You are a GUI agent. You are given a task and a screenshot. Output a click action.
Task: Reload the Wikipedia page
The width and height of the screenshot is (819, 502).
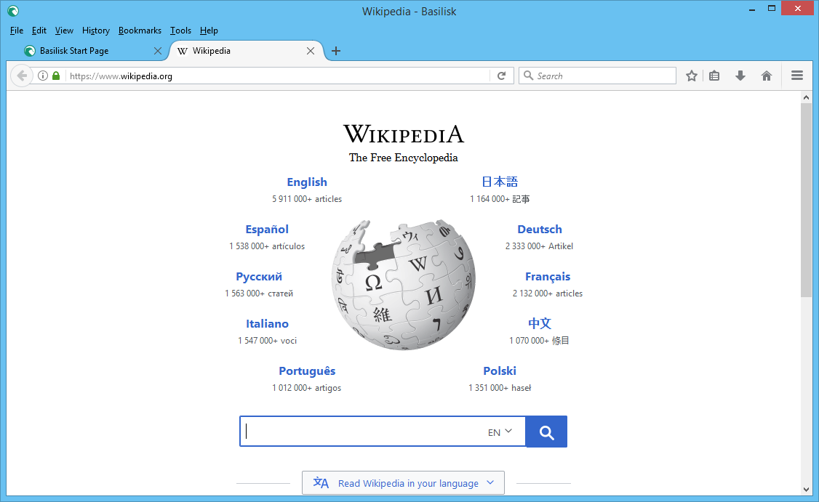501,76
